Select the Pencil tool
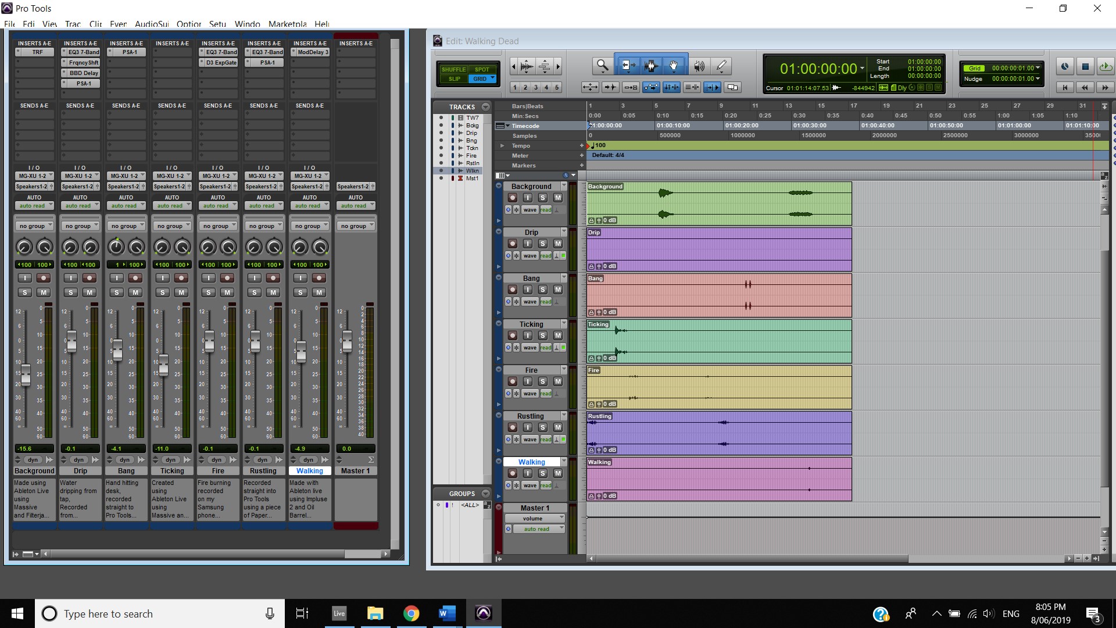This screenshot has height=628, width=1116. tap(721, 66)
